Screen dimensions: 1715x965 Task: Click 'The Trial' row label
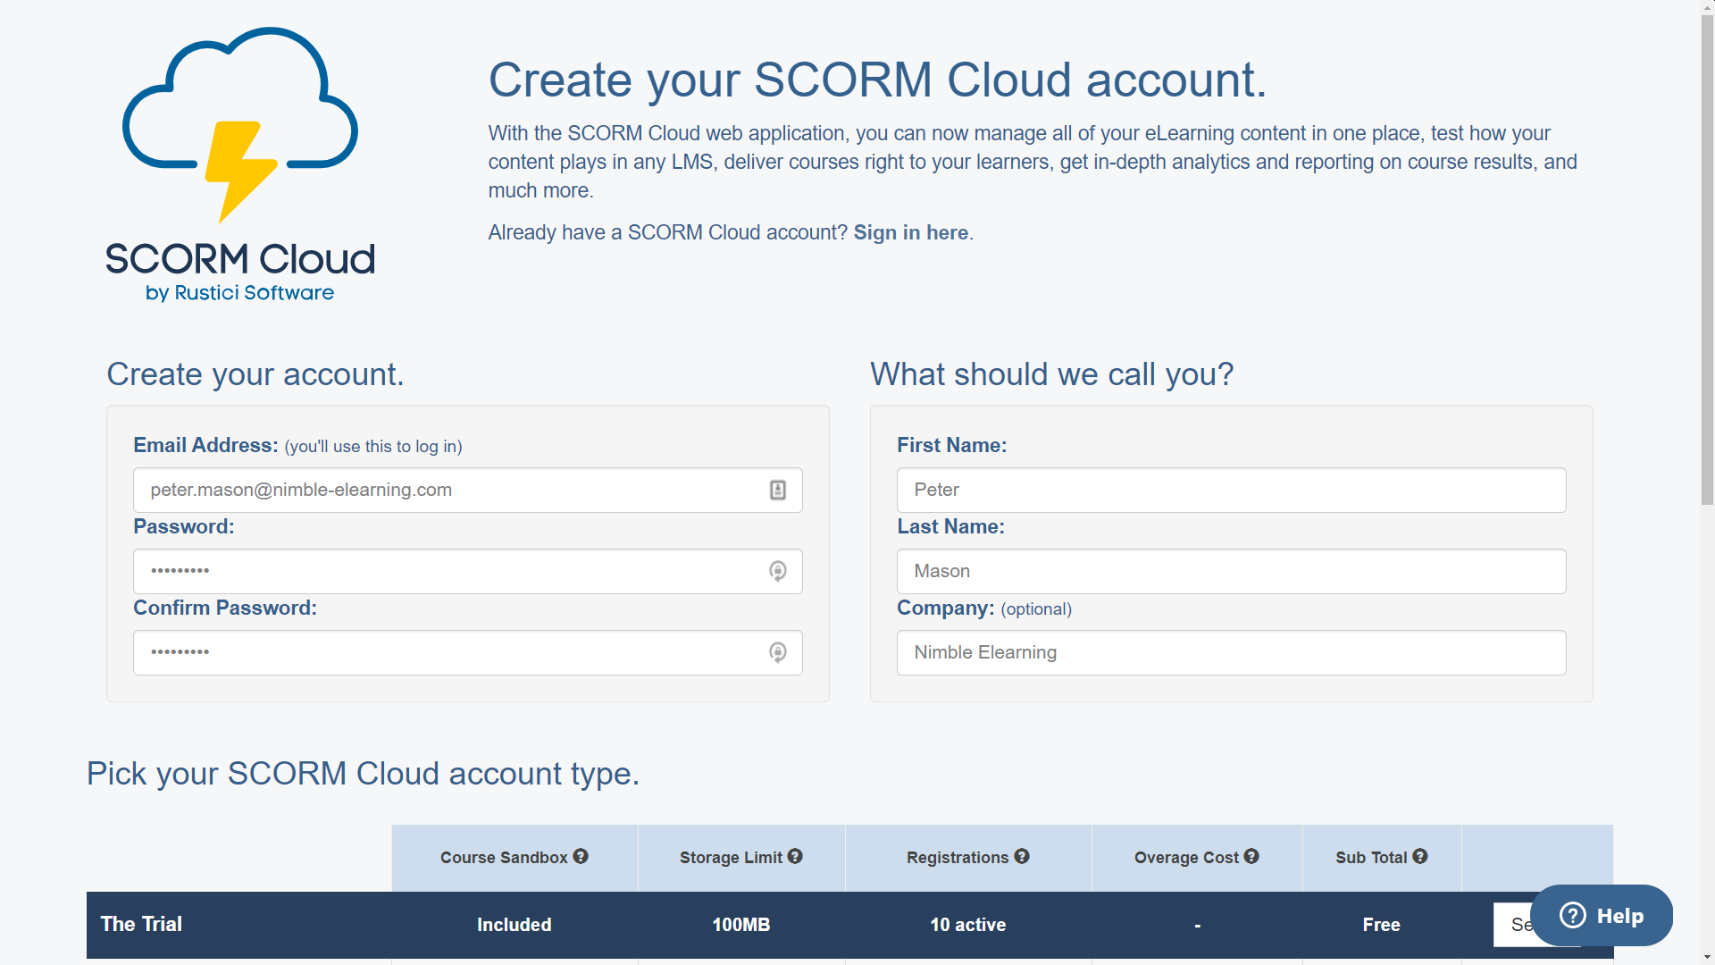tap(141, 924)
